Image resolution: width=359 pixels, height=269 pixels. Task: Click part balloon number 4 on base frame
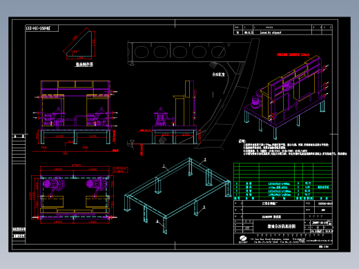point(157,221)
